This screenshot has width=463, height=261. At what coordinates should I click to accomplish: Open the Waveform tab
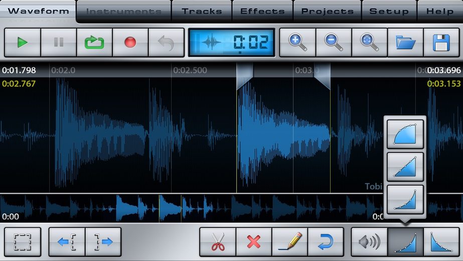[38, 11]
